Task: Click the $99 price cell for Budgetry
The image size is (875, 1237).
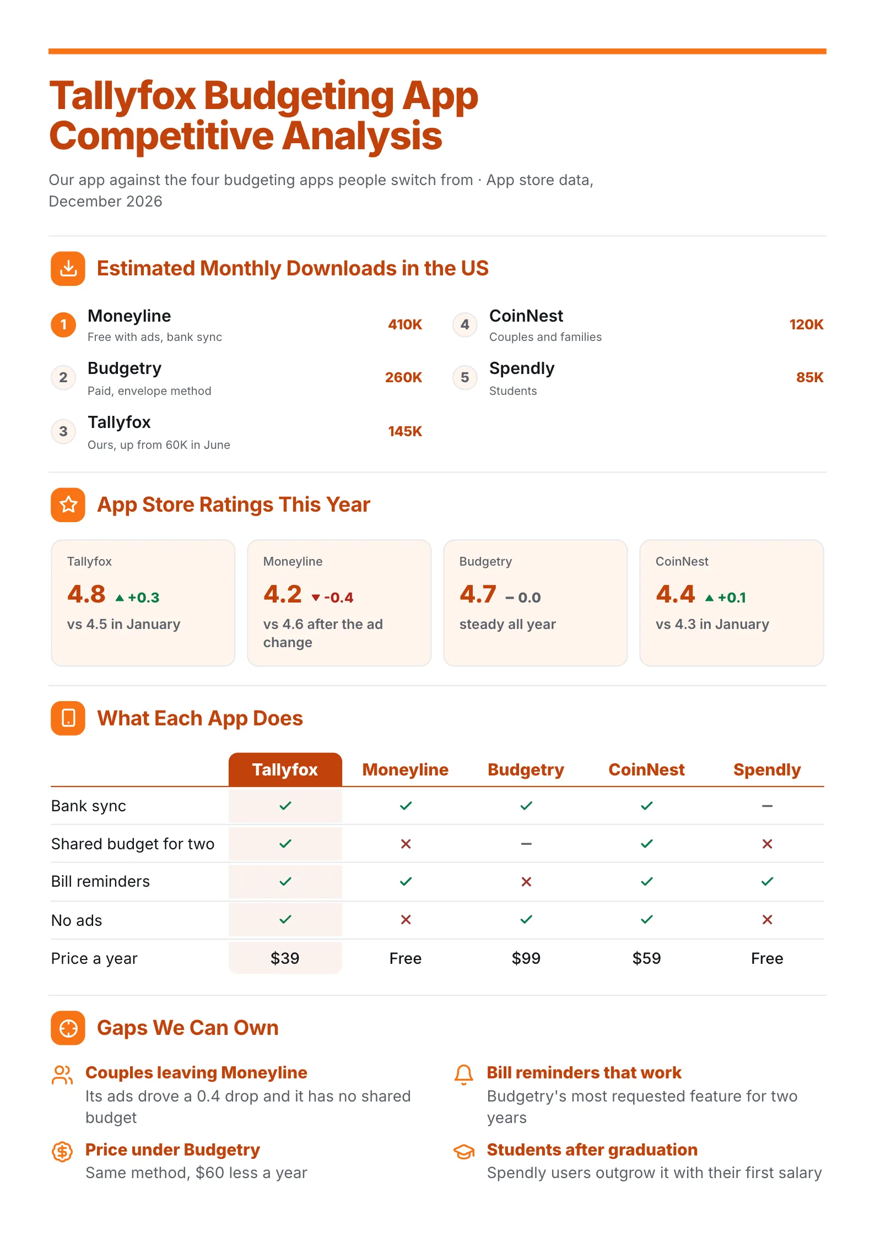Action: pyautogui.click(x=526, y=958)
